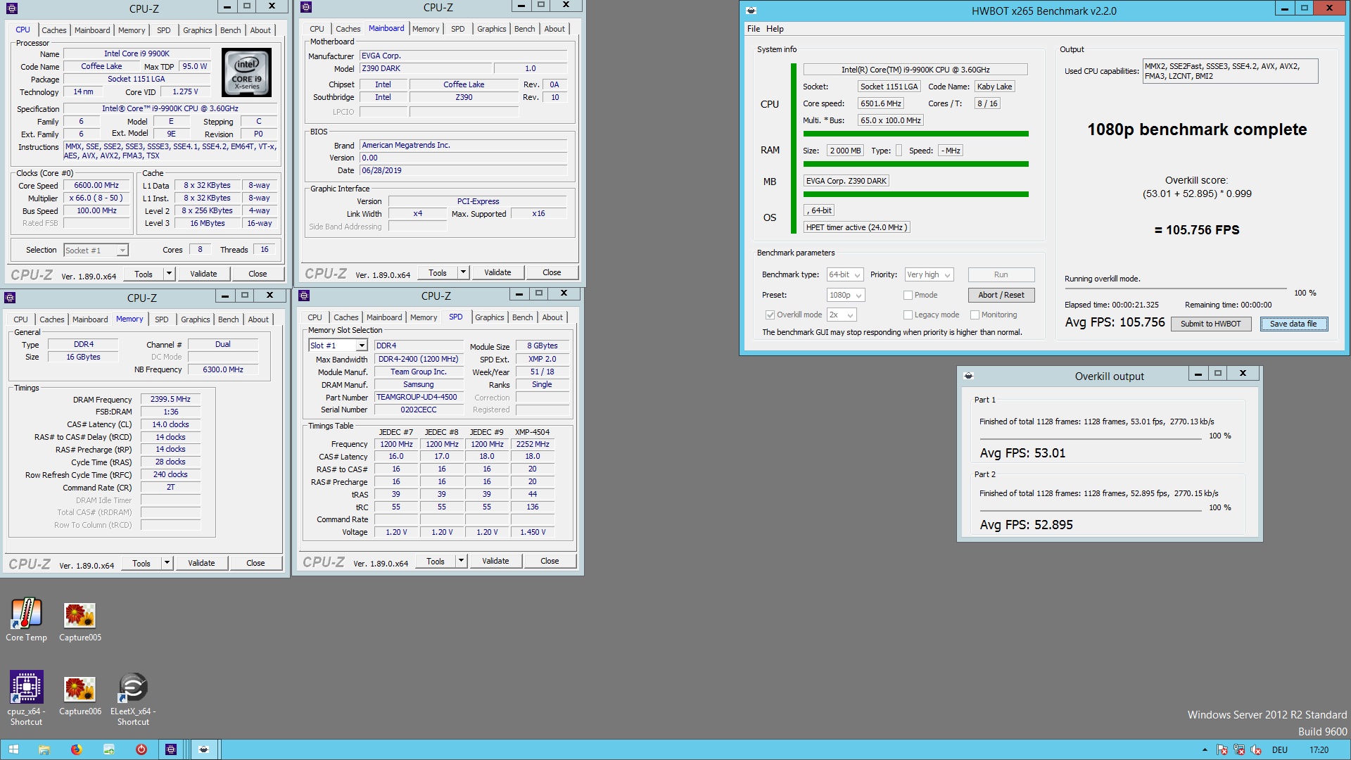
Task: Switch to HWBOT x265 taskbar item
Action: (204, 749)
